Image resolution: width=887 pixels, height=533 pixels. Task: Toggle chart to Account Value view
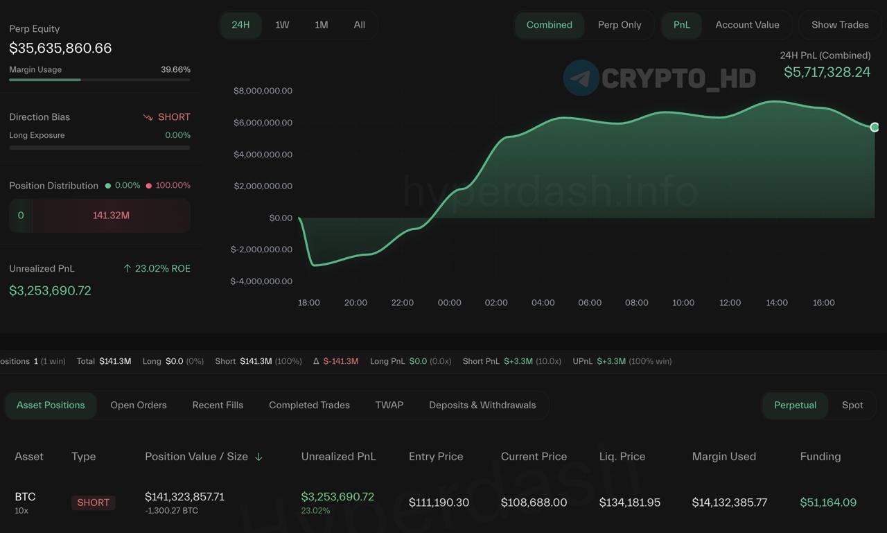(x=747, y=25)
